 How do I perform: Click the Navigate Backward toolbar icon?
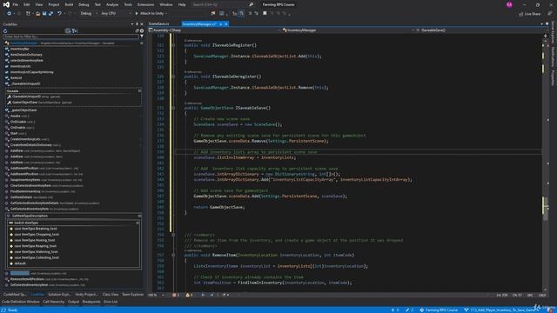(9, 14)
